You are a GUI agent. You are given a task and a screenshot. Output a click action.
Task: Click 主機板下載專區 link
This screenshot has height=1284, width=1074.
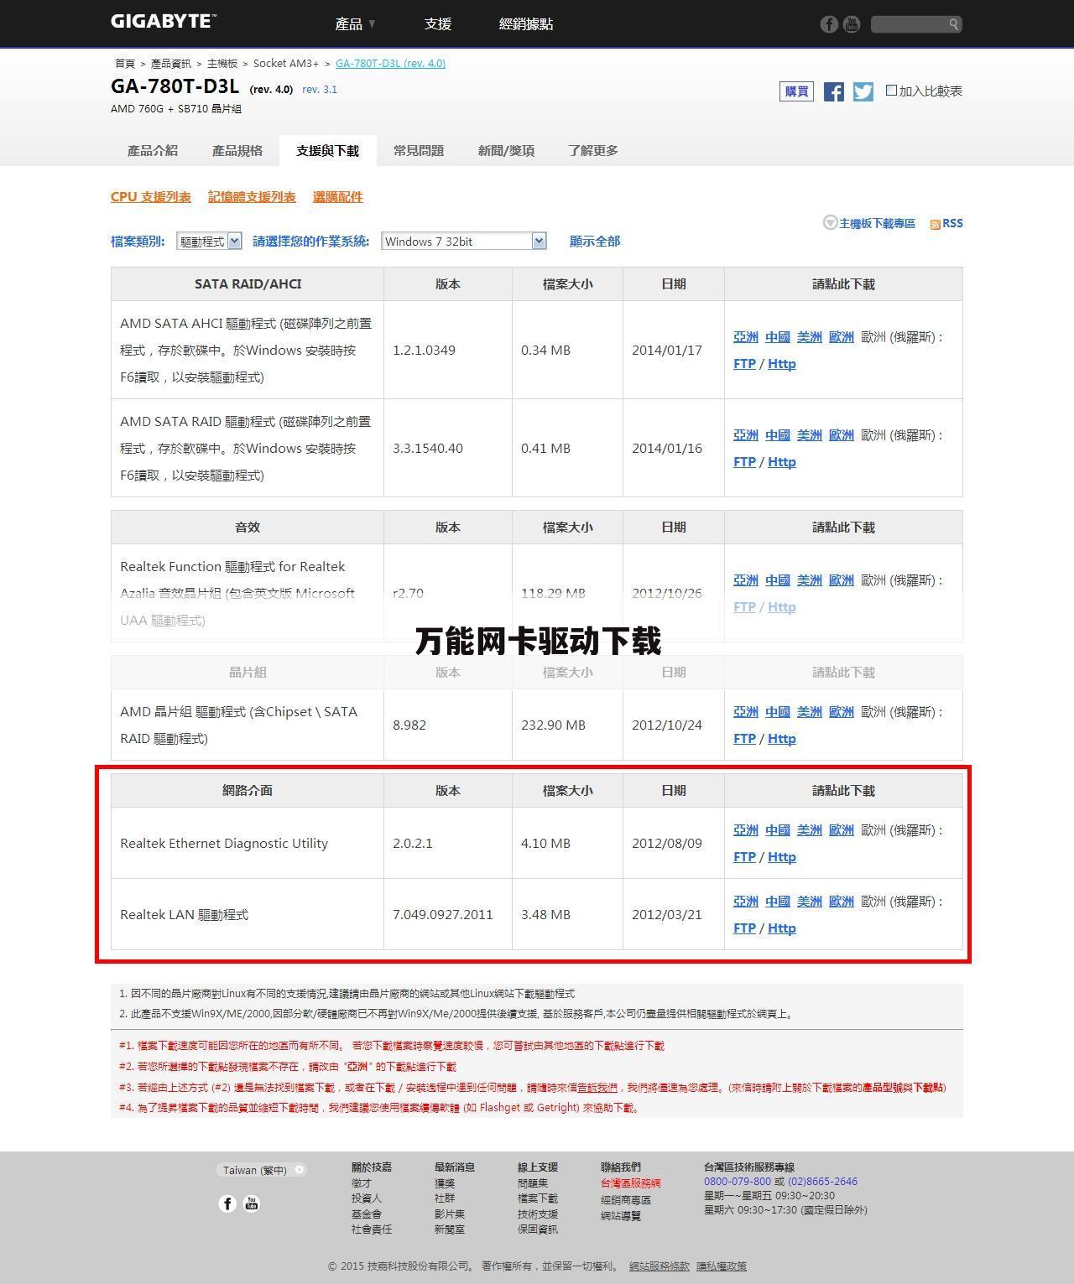pos(878,224)
